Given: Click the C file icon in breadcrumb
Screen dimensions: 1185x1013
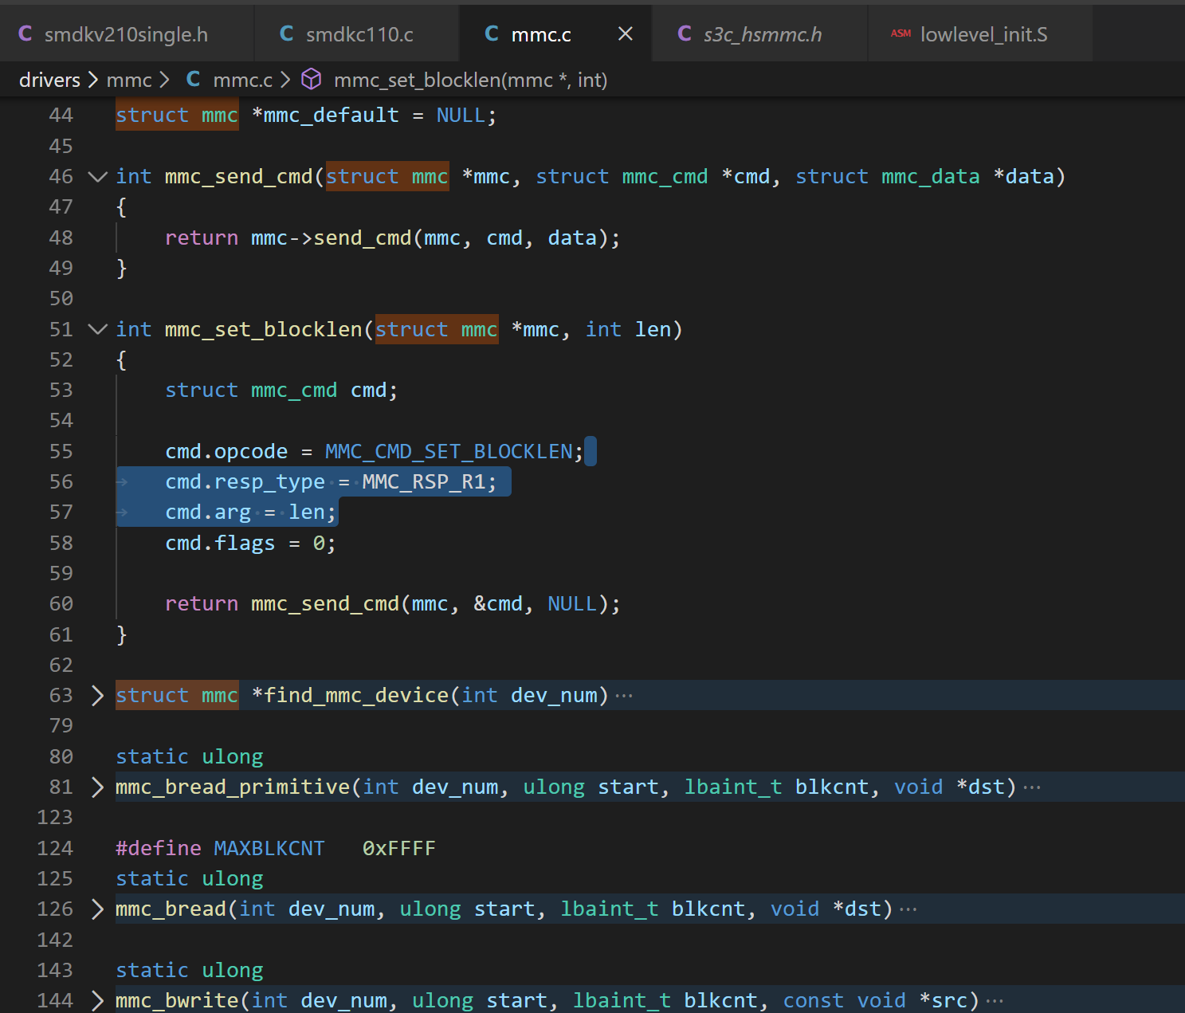Looking at the screenshot, I should (193, 80).
